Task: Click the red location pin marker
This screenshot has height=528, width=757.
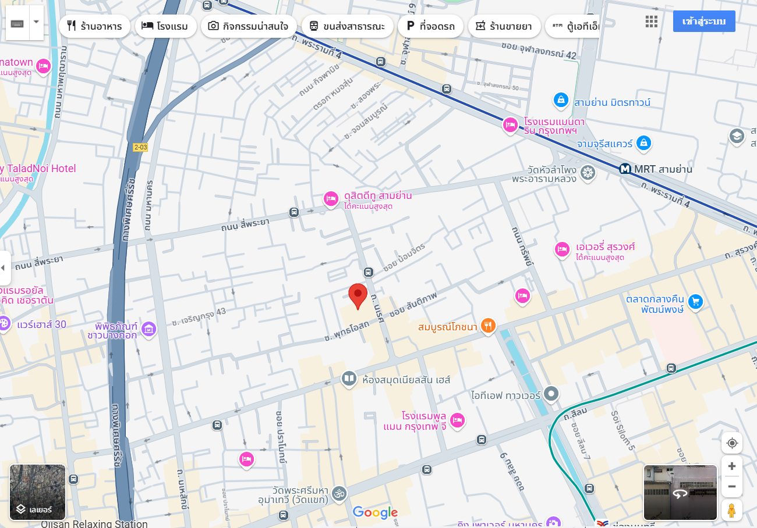Action: tap(358, 297)
